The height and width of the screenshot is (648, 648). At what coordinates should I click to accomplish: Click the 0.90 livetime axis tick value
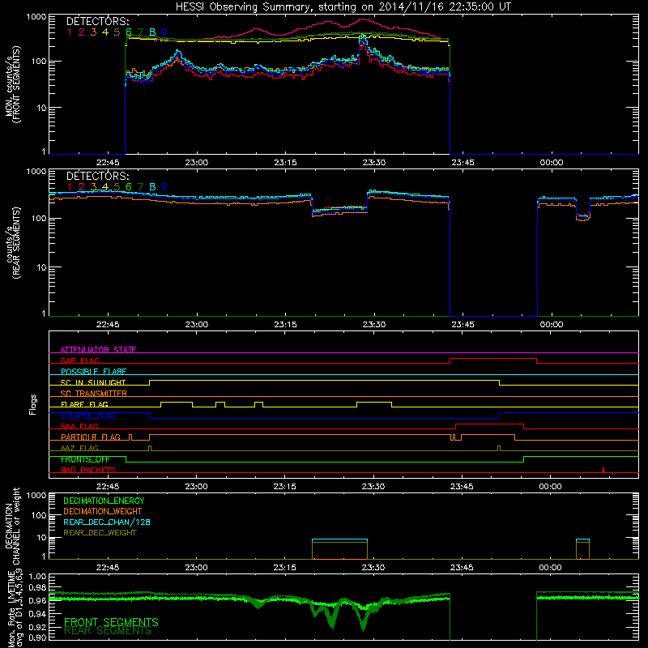(37, 637)
